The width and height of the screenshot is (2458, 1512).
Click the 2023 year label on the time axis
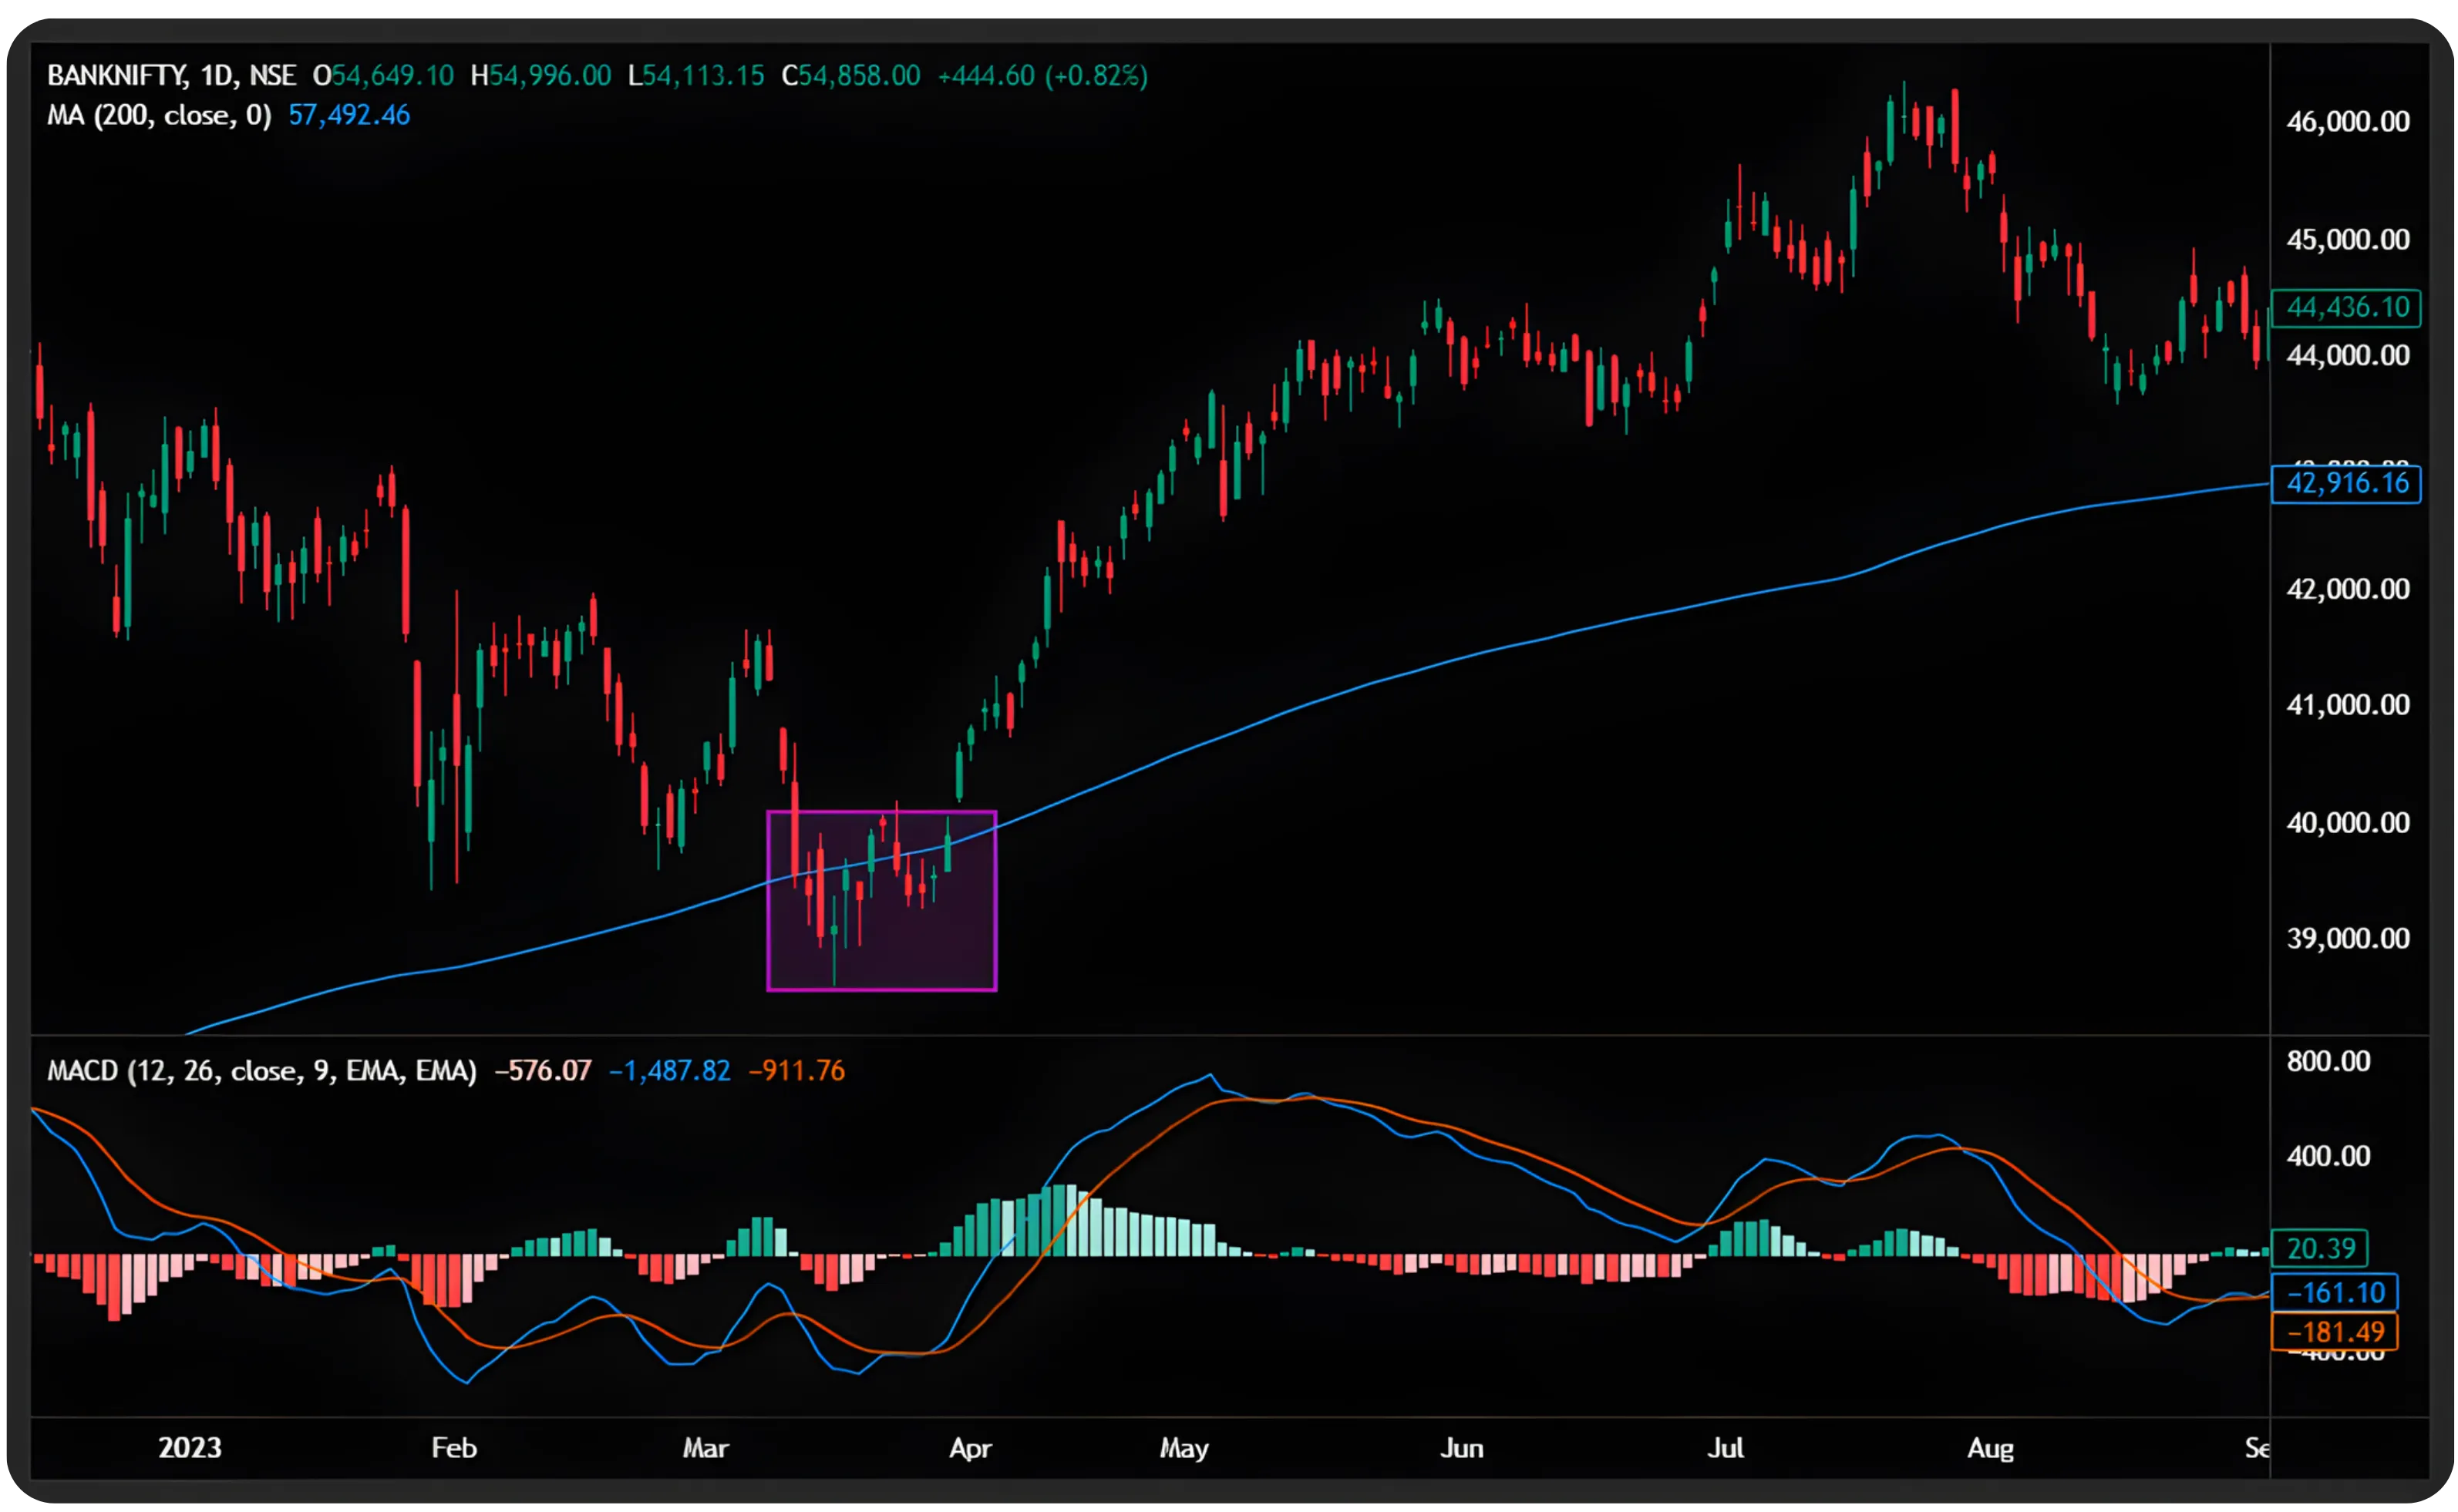click(x=189, y=1448)
